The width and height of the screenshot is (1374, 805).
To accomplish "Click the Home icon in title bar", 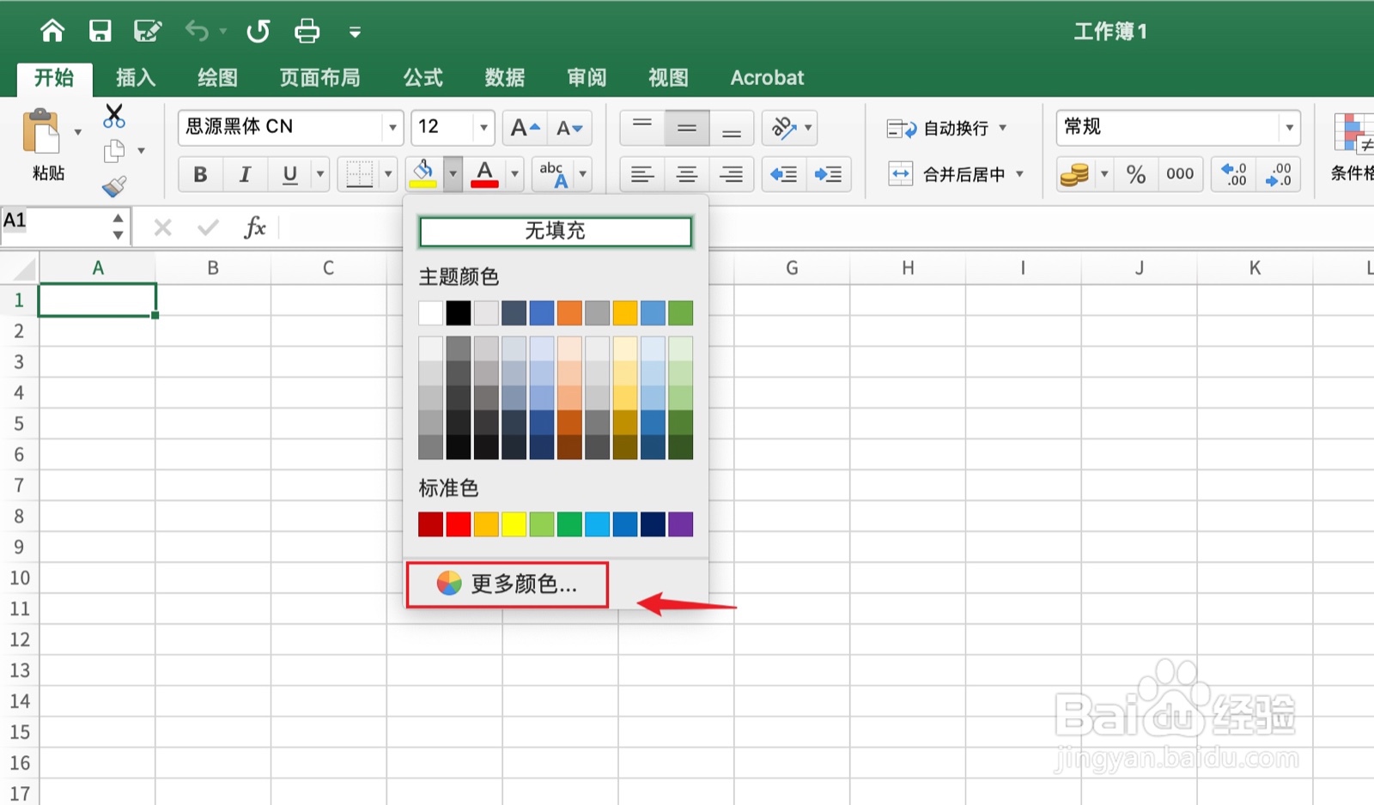I will tap(52, 32).
